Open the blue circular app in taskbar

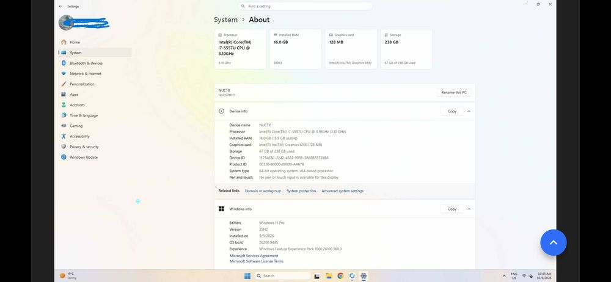coord(352,276)
